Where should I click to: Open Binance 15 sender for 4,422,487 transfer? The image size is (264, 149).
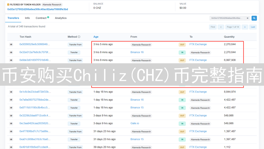[137, 107]
